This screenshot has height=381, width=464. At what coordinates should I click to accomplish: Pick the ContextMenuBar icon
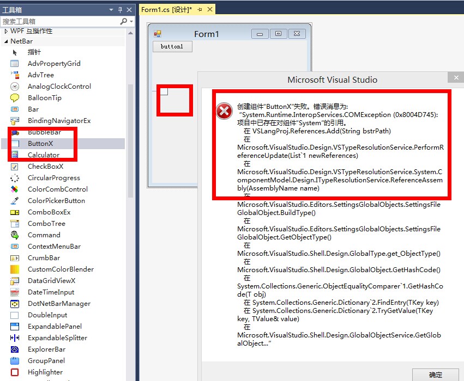point(15,247)
